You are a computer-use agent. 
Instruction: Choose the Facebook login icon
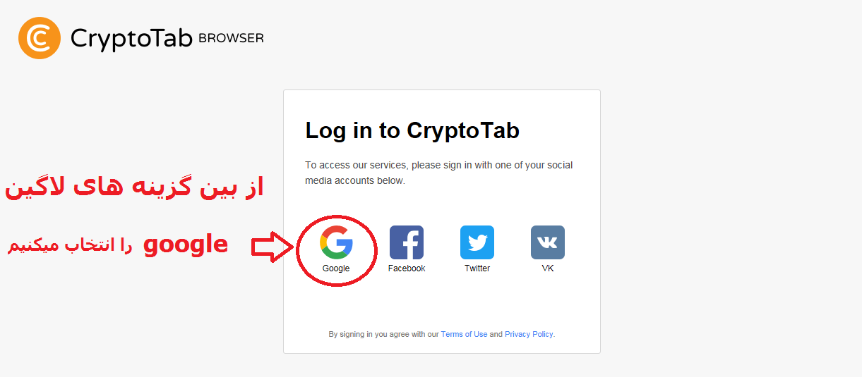(407, 242)
